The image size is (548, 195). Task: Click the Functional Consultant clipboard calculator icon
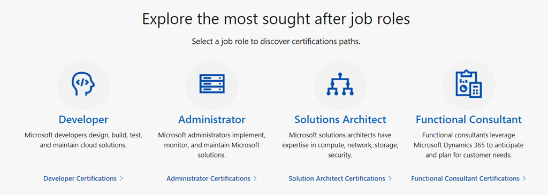[x=469, y=84]
